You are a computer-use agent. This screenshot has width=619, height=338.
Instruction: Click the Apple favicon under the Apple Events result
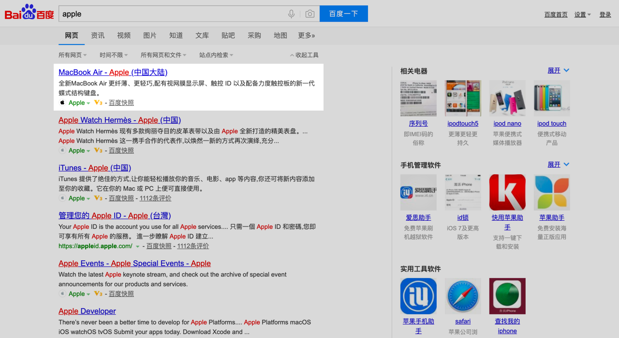click(62, 294)
